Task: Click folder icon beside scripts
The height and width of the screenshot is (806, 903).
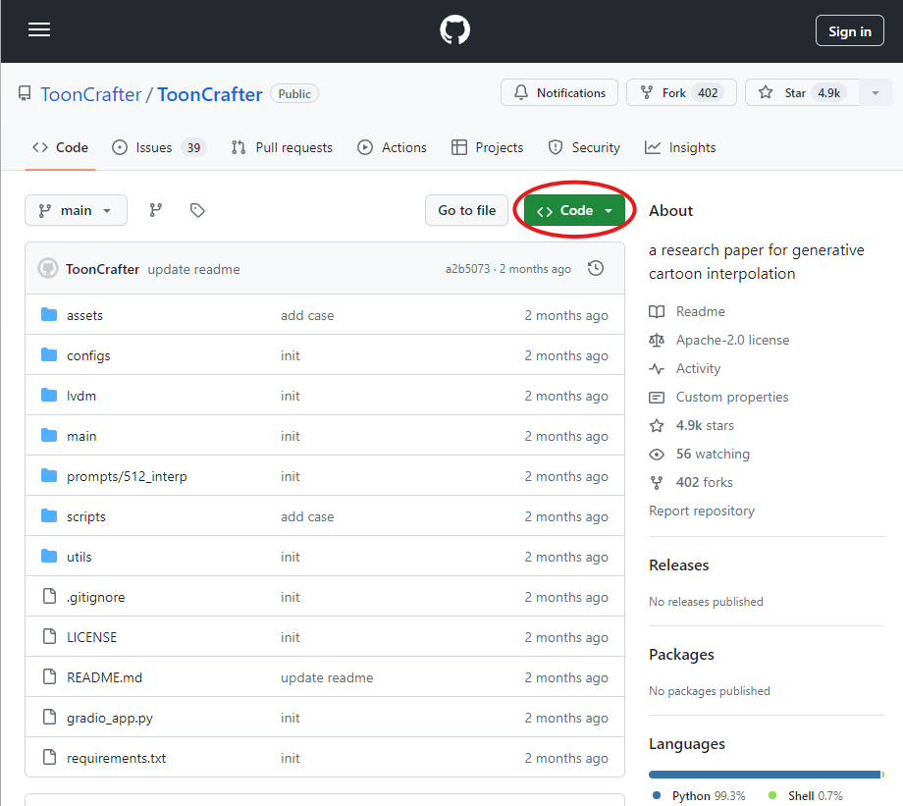Action: (x=49, y=515)
